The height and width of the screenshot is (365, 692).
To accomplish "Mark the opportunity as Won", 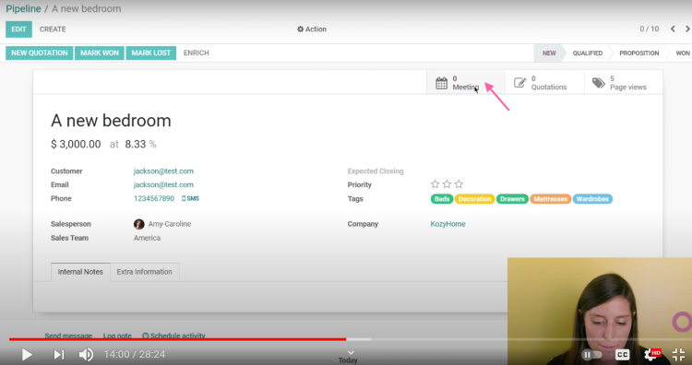I will click(100, 53).
